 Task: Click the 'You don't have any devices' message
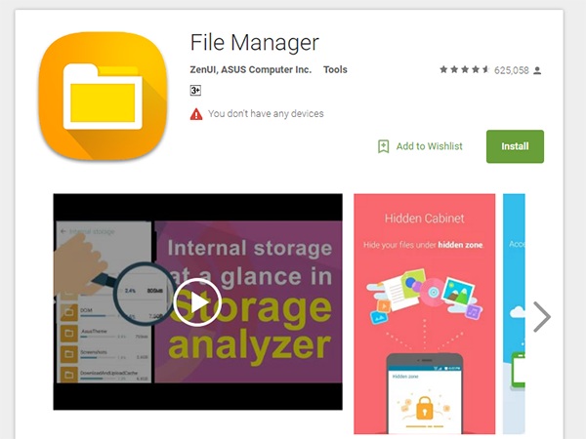266,114
